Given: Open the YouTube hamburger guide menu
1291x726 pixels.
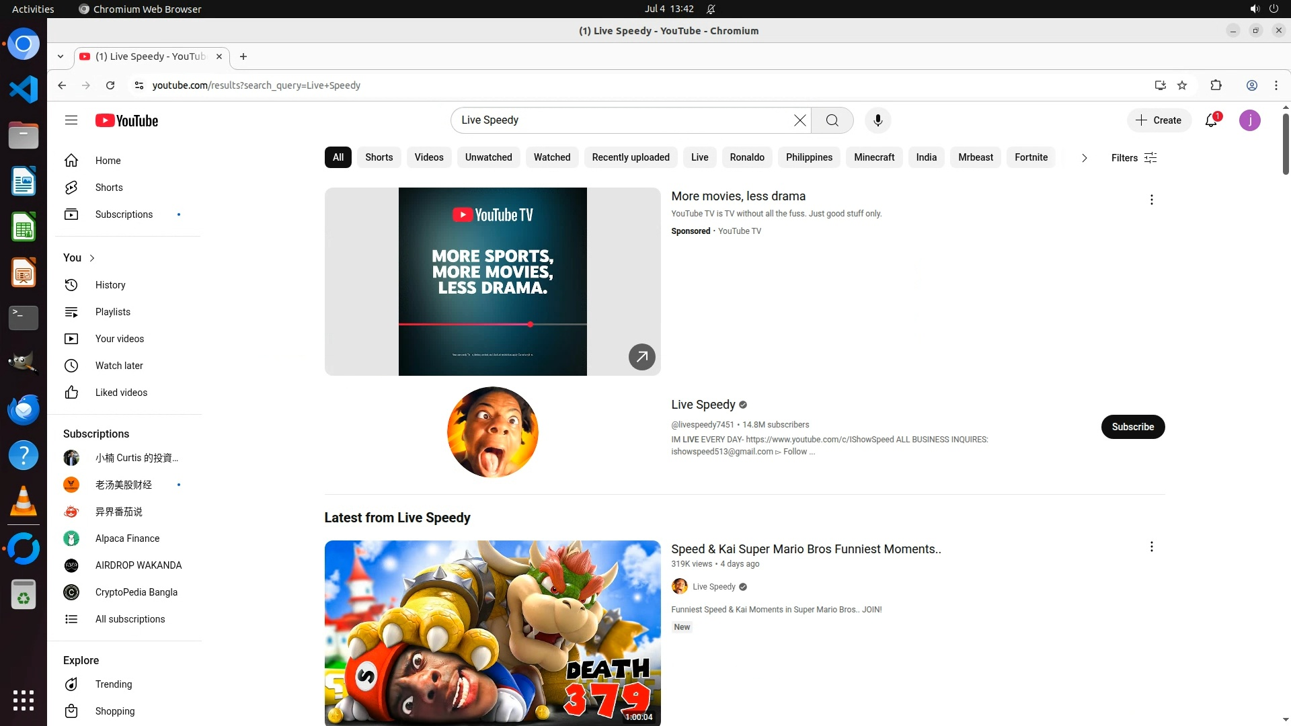Looking at the screenshot, I should click(71, 120).
